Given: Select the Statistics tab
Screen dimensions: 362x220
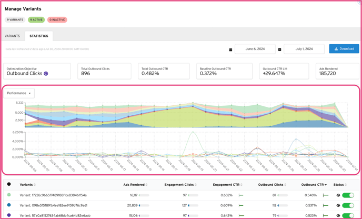Looking at the screenshot, I should pyautogui.click(x=39, y=36).
